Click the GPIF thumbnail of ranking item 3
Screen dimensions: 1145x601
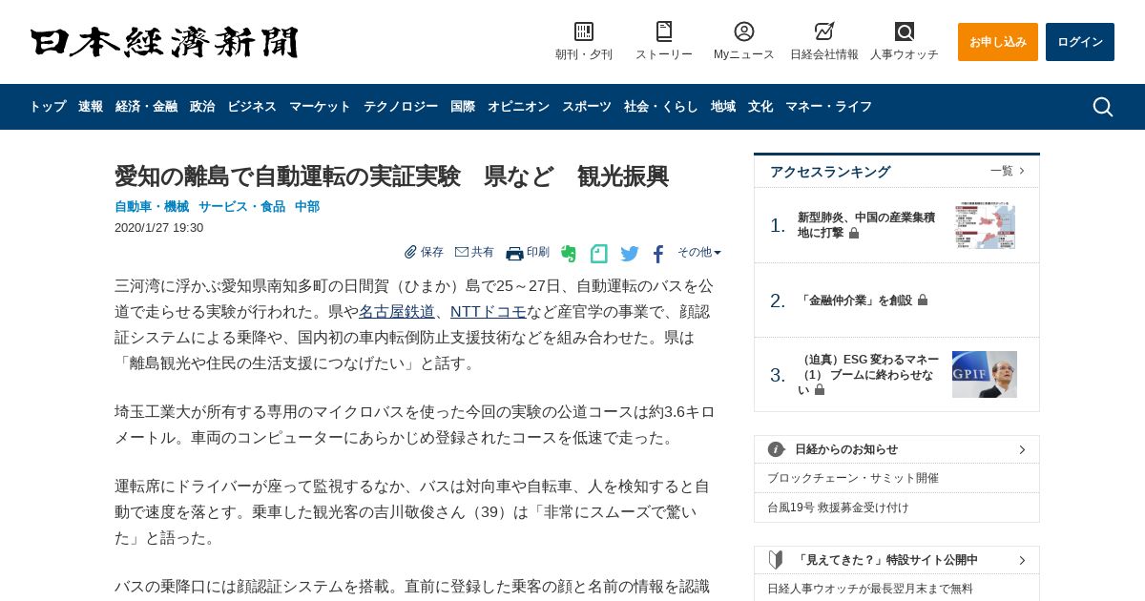[x=985, y=374]
